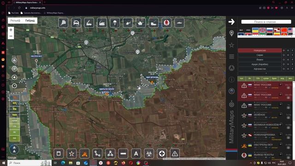Reload page with browser refresh button
The height and width of the screenshot is (166, 295).
tap(19, 8)
